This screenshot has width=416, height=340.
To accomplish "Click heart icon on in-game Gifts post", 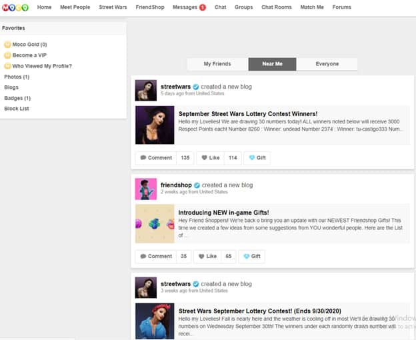I will pos(201,256).
